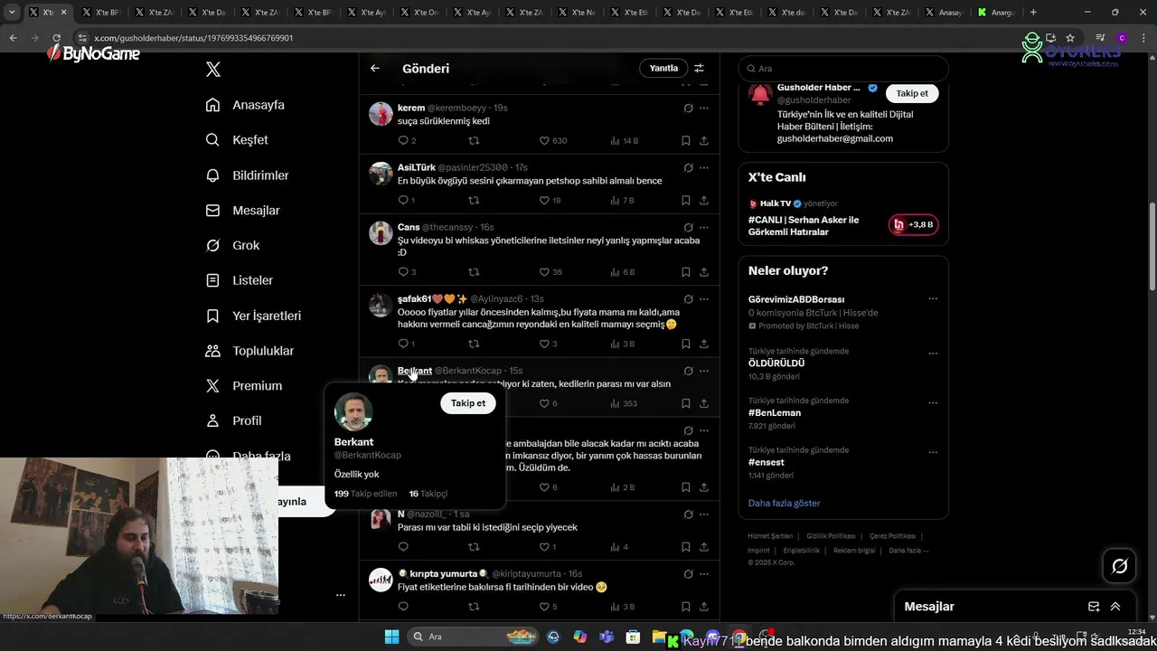The width and height of the screenshot is (1157, 651).
Task: Open Yer İşaretleri bookmarks
Action: 253,316
